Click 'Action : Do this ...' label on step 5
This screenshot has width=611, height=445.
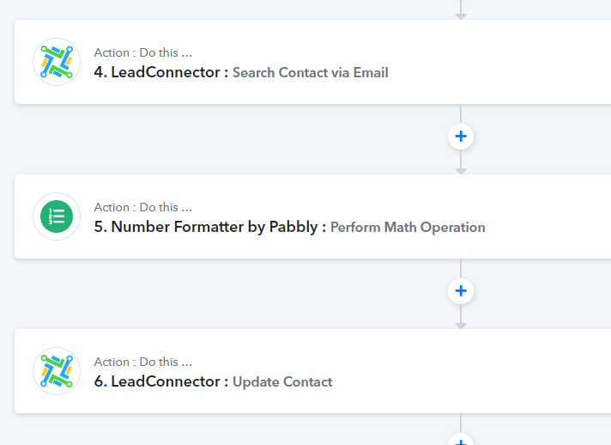click(143, 207)
